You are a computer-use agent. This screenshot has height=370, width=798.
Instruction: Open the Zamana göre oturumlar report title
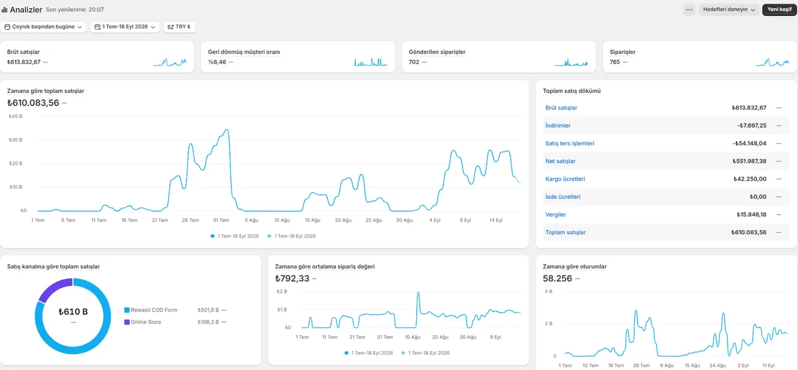[574, 267]
